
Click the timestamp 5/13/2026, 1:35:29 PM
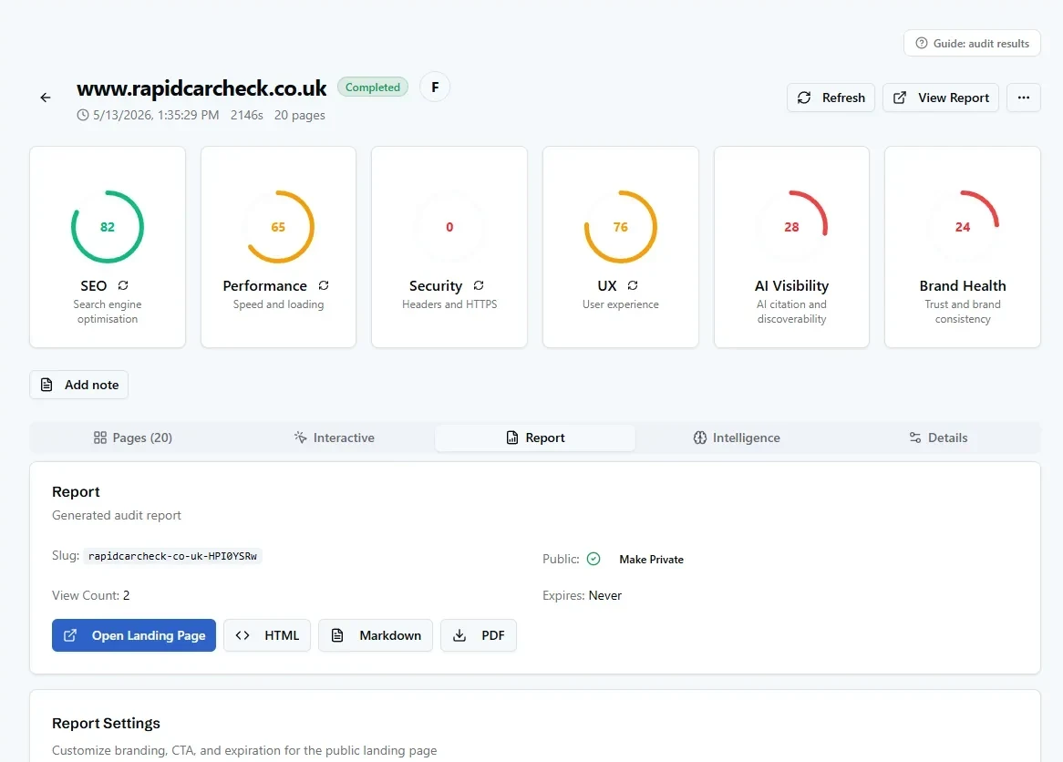point(156,115)
